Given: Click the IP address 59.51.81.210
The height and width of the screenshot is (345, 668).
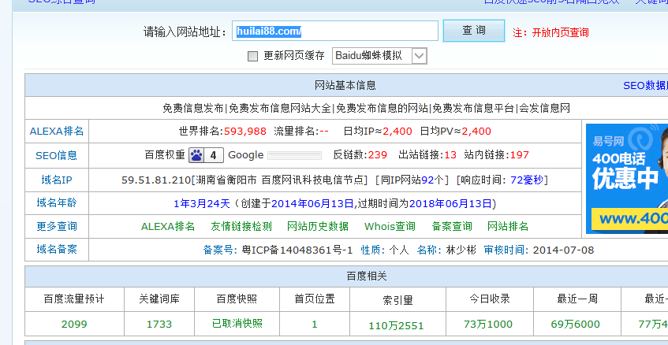Looking at the screenshot, I should 155,180.
